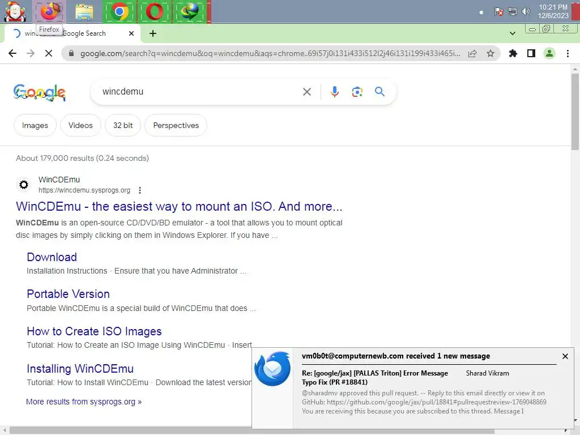Launch Opera from the taskbar

coord(154,11)
